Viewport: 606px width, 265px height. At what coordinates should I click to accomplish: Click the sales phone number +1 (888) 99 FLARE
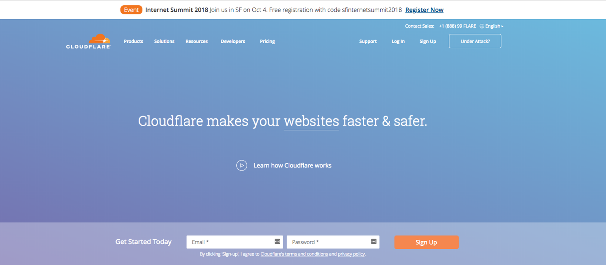pyautogui.click(x=458, y=26)
